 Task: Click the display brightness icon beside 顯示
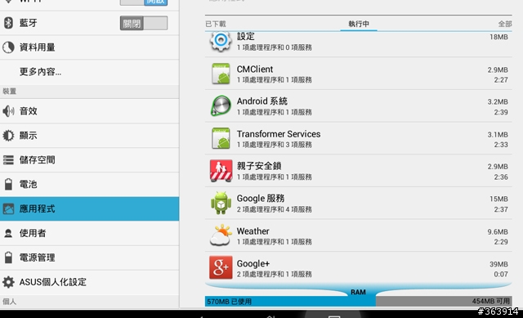pos(8,136)
